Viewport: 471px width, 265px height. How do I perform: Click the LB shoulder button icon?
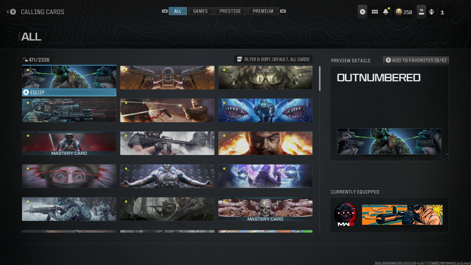pos(165,11)
